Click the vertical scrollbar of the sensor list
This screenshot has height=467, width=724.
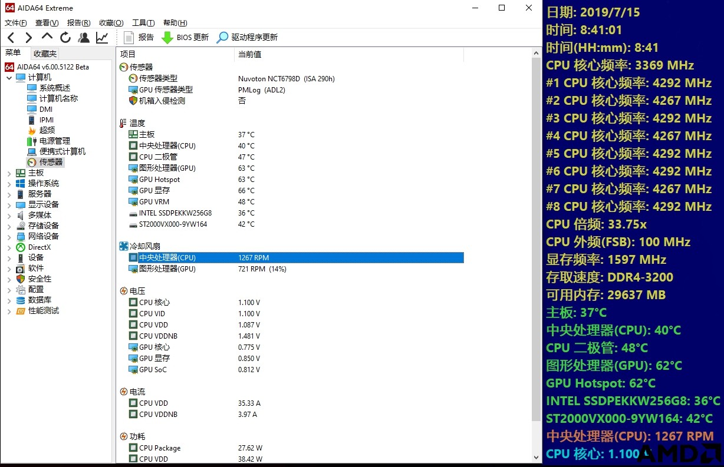537,239
